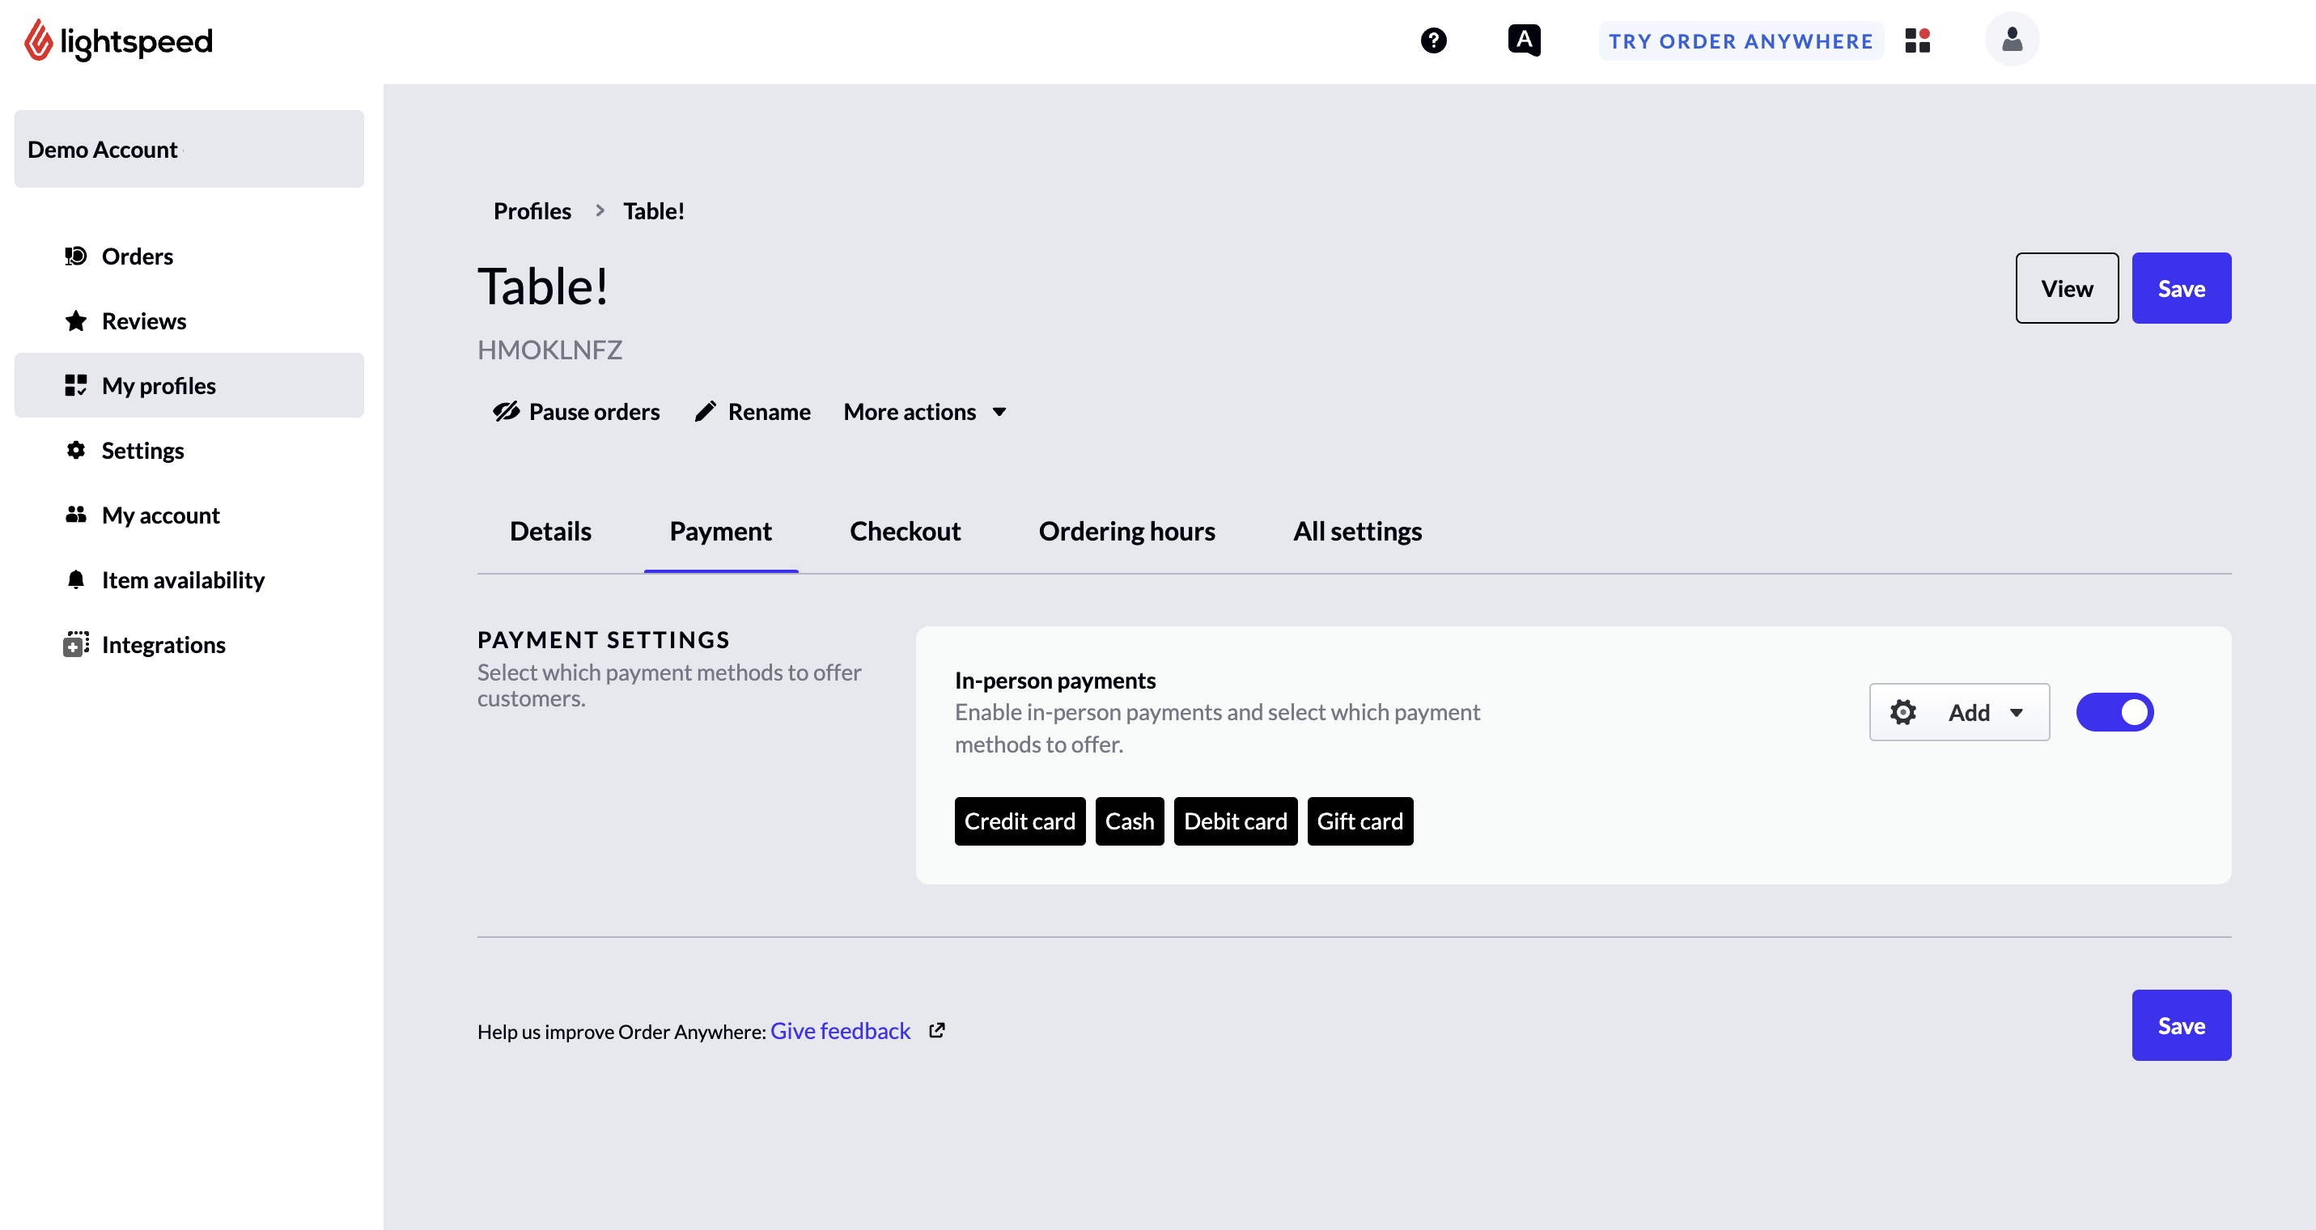Click the account profile icon
Viewport: 2316px width, 1230px height.
coord(2011,40)
